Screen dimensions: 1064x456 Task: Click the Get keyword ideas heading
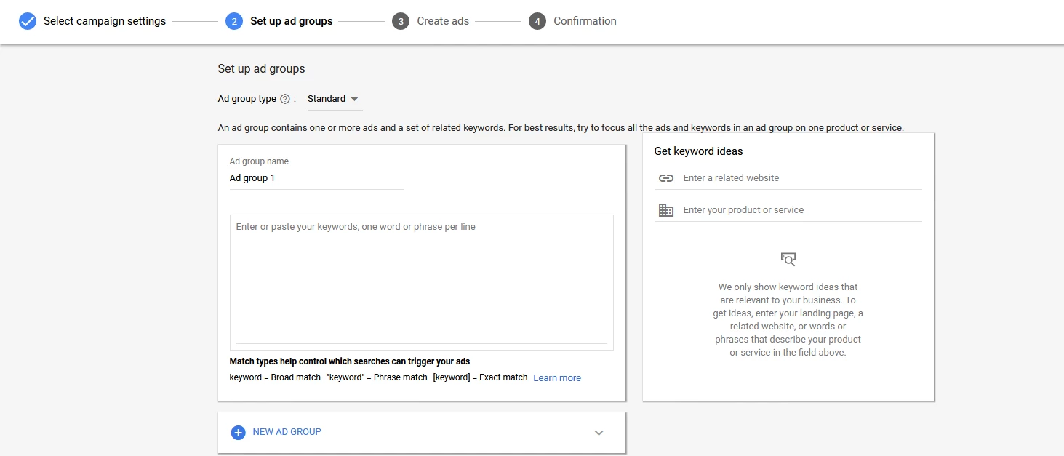(698, 151)
